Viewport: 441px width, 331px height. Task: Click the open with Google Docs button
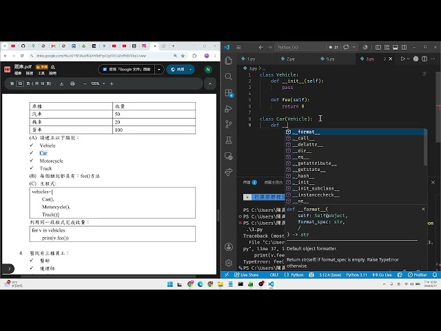[126, 69]
